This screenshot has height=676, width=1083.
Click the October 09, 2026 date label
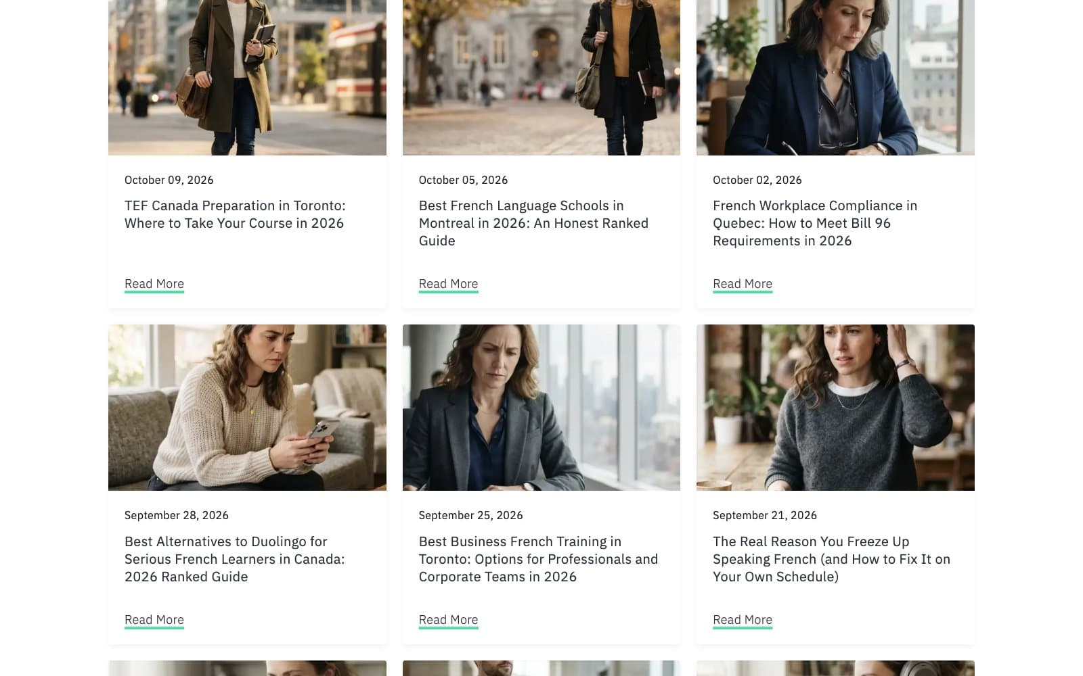point(169,180)
